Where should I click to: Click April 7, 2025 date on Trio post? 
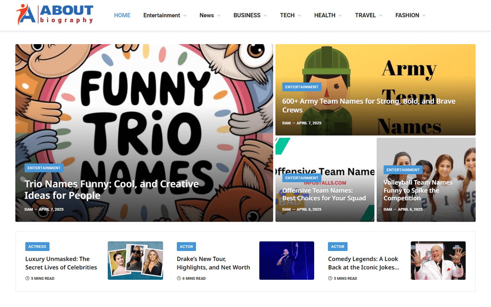[51, 209]
